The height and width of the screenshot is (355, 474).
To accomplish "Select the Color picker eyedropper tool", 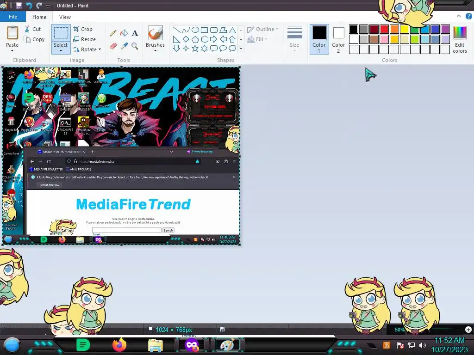I will tap(124, 46).
